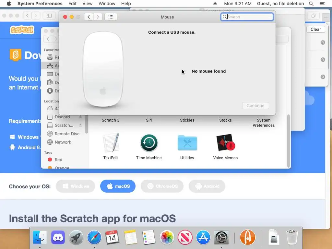The image size is (332, 249).
Task: Open App Store in the Dock
Action: click(203, 237)
